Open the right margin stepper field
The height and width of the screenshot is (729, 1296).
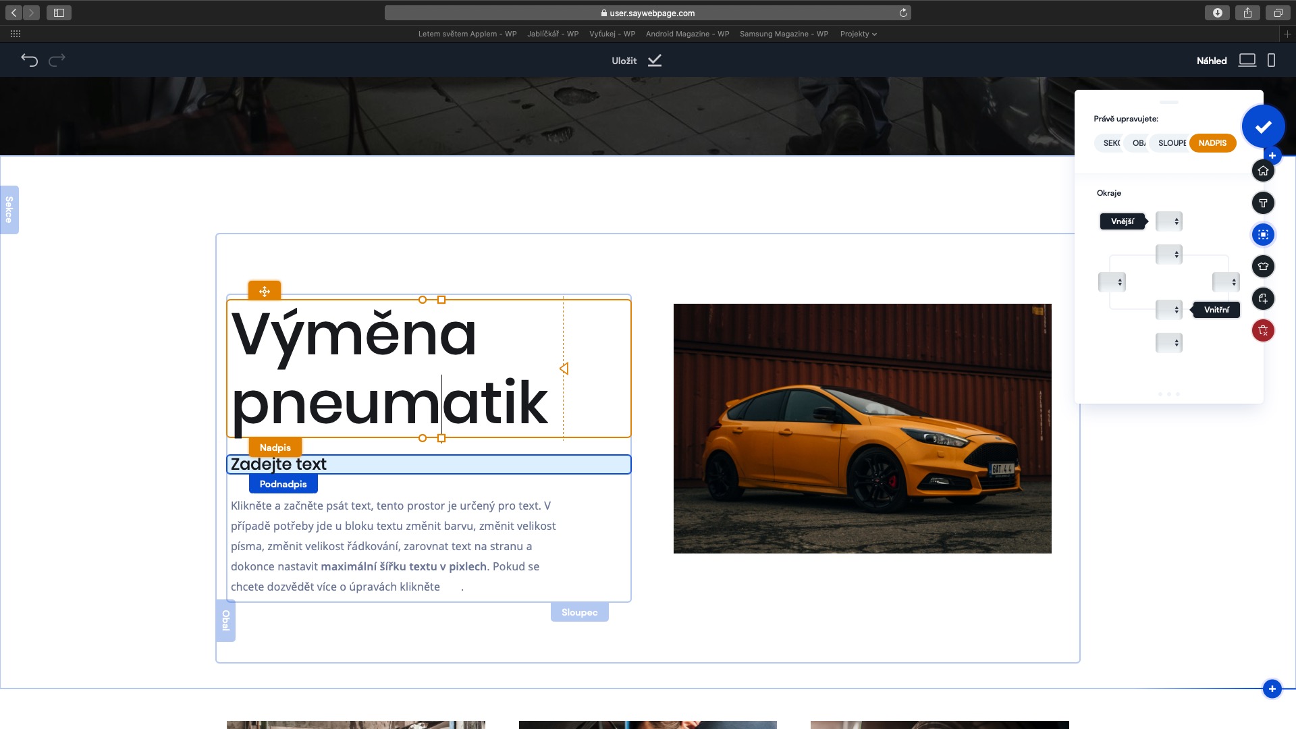[1226, 282]
